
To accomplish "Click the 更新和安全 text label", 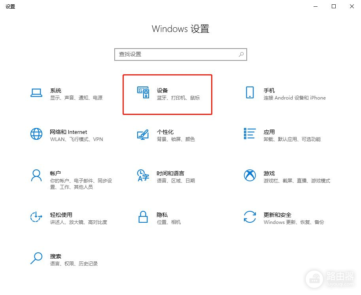I will [277, 215].
